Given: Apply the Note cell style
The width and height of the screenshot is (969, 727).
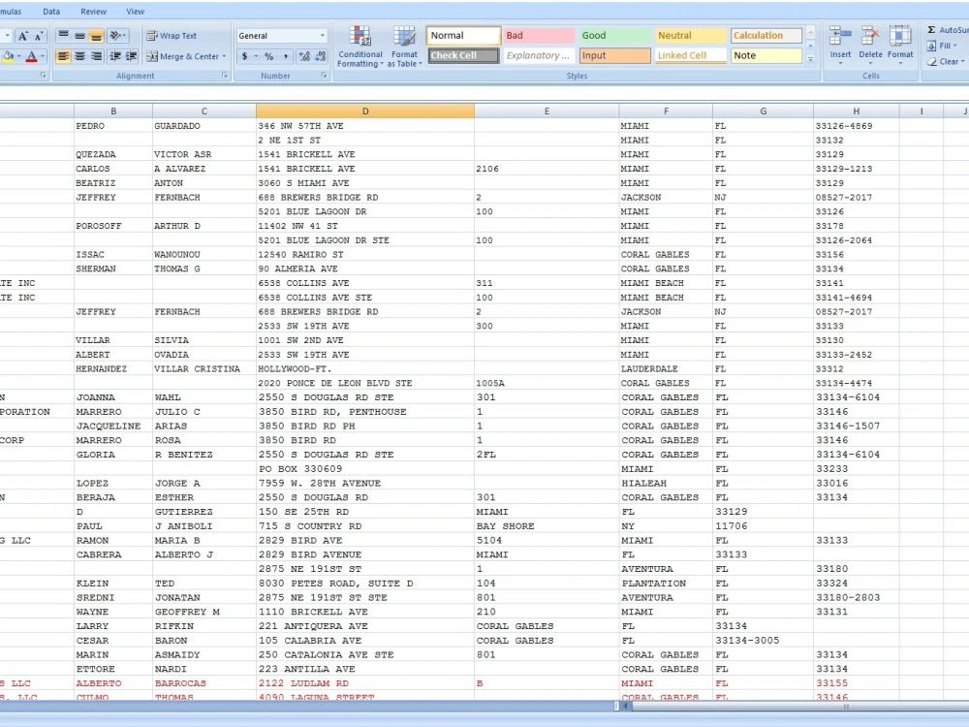Looking at the screenshot, I should [x=766, y=55].
